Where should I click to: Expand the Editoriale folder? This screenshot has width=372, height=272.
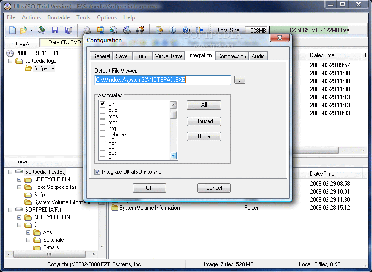[28, 240]
